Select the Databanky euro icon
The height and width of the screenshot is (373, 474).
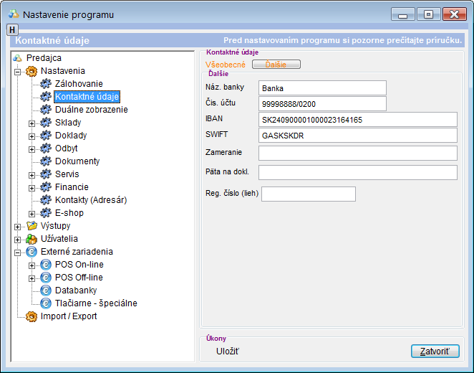46,291
